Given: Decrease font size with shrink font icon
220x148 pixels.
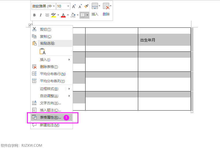Looking at the screenshot, I should [x=80, y=6].
